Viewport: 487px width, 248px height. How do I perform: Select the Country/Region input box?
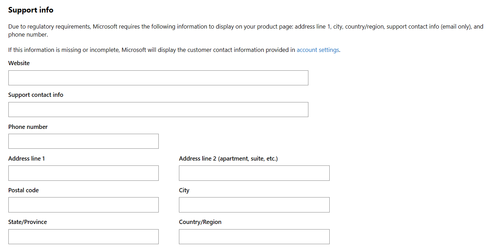click(254, 237)
